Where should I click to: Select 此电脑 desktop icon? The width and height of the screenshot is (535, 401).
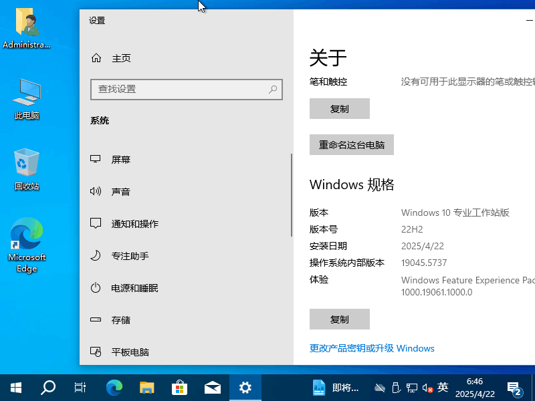point(27,99)
